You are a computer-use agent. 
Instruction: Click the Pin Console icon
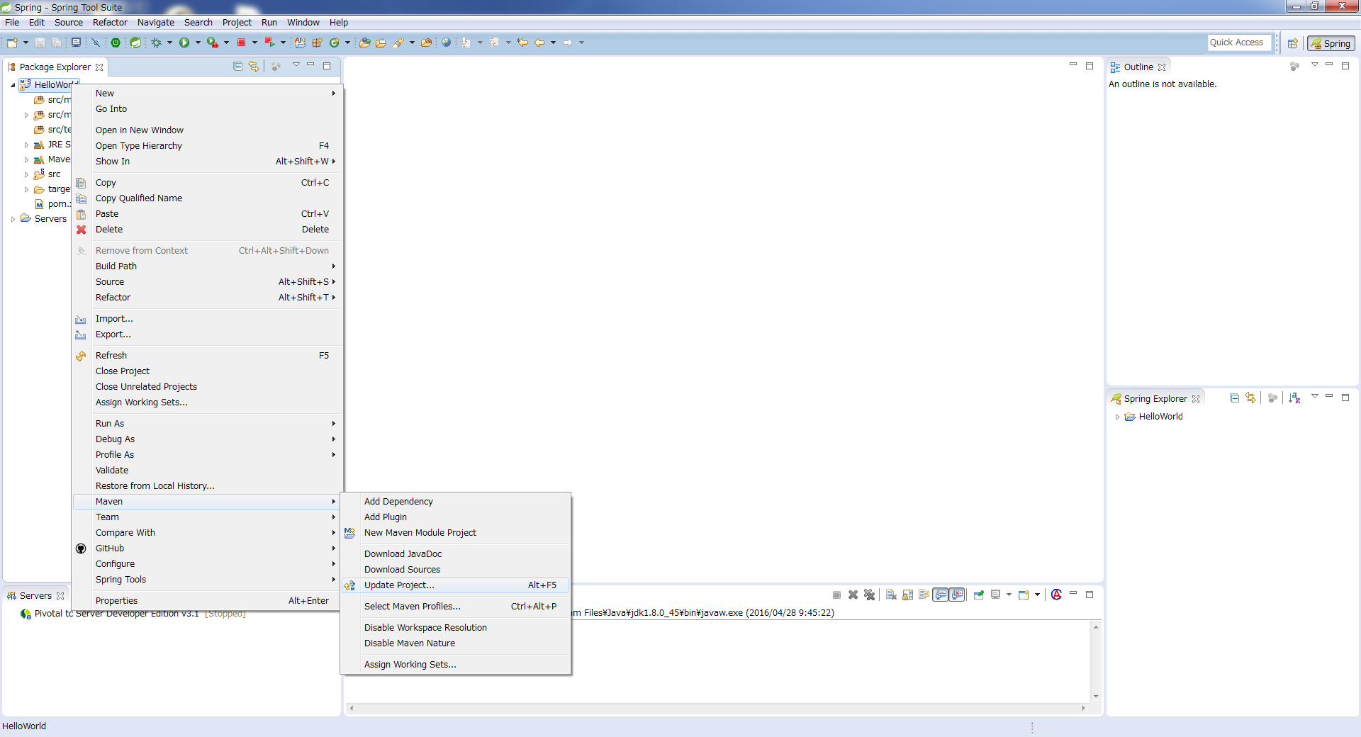pyautogui.click(x=979, y=595)
